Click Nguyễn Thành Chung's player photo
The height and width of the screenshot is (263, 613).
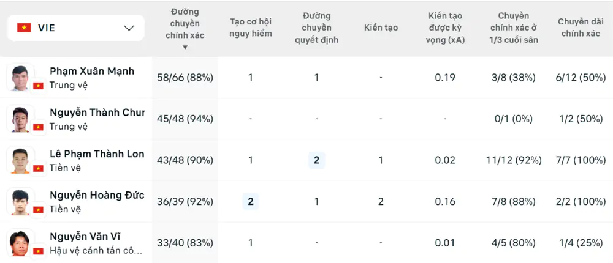click(x=20, y=119)
